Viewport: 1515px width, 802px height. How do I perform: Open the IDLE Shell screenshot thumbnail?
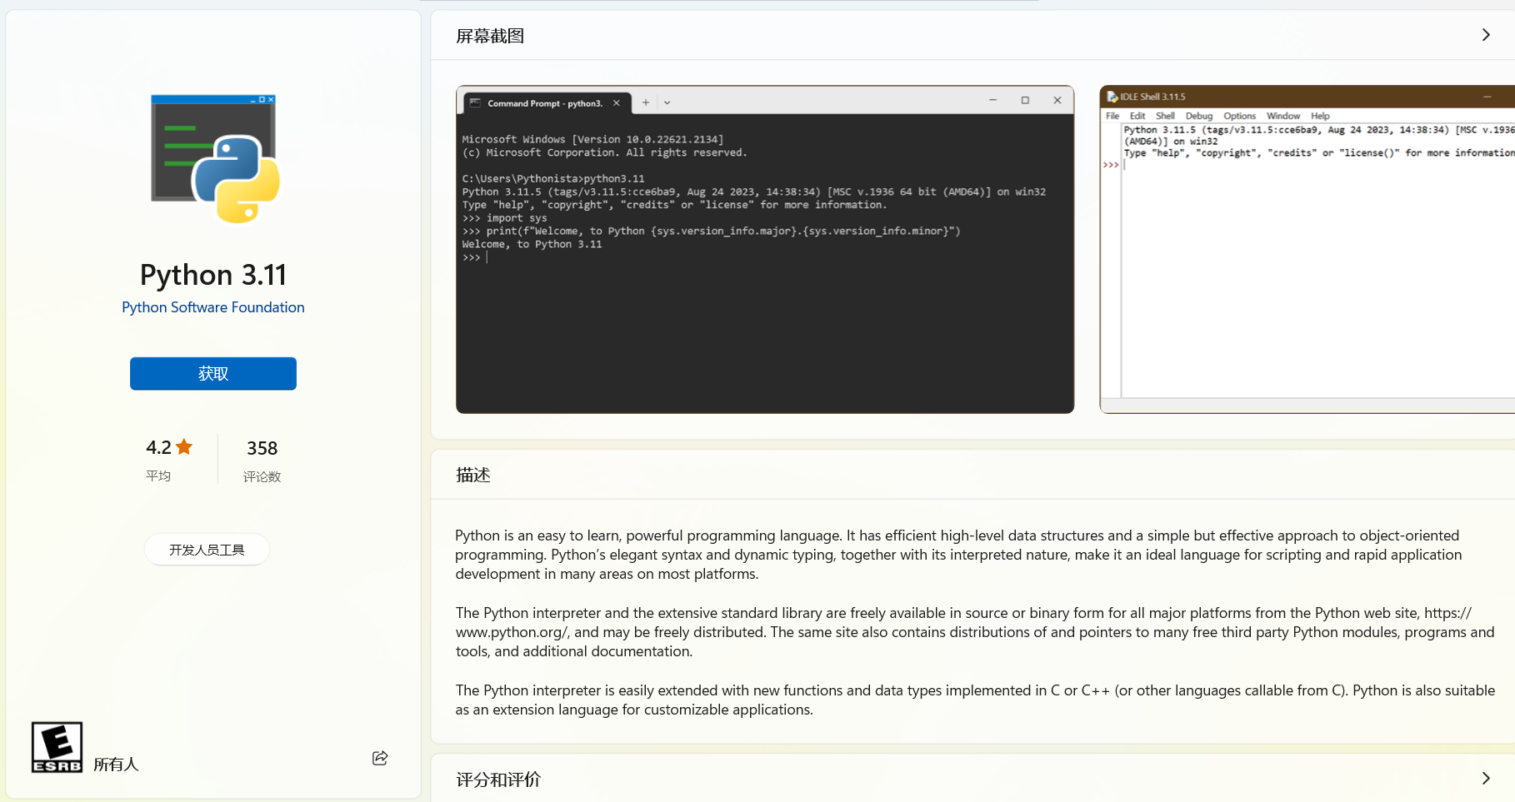(x=1307, y=249)
